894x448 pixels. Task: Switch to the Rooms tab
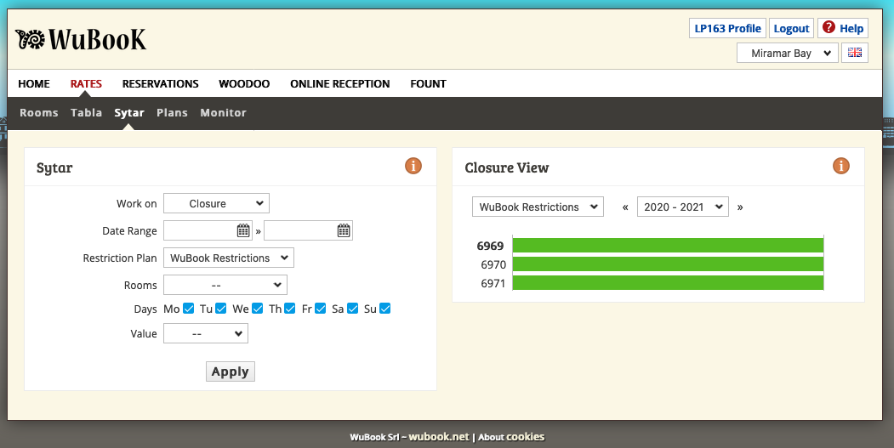tap(39, 113)
